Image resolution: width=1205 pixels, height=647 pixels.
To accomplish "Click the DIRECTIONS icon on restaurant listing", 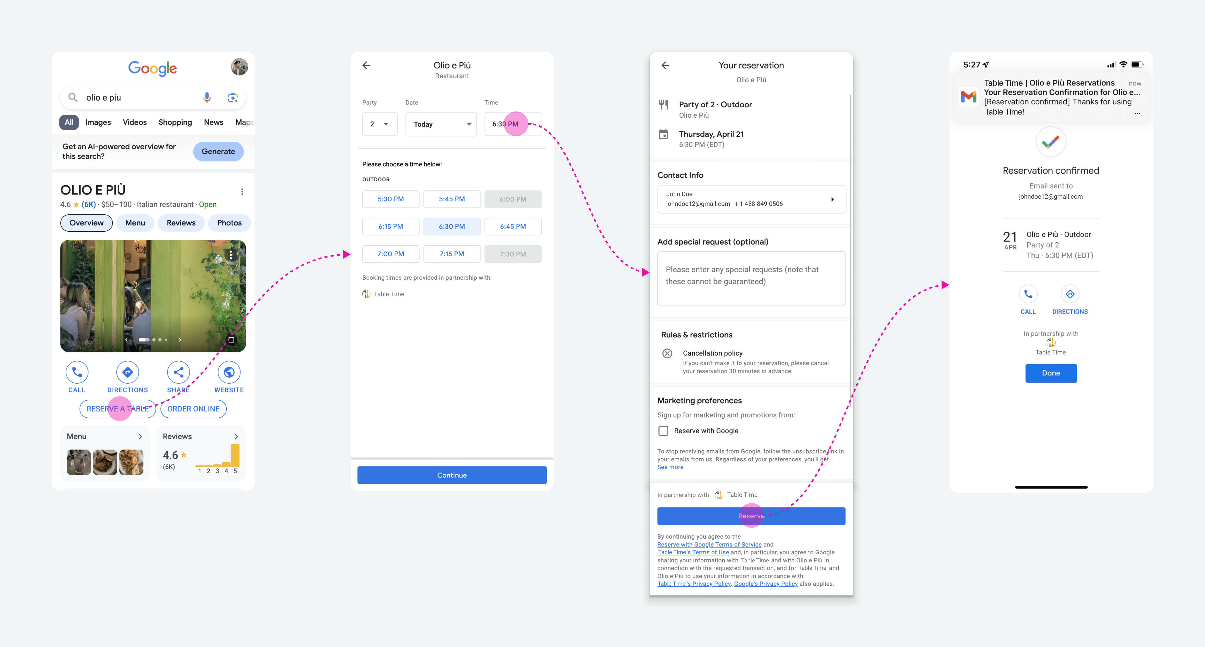I will coord(128,372).
